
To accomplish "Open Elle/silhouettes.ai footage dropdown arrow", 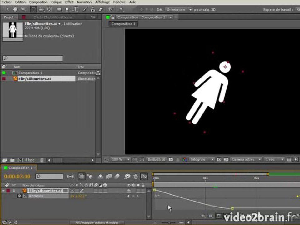I will coord(59,24).
